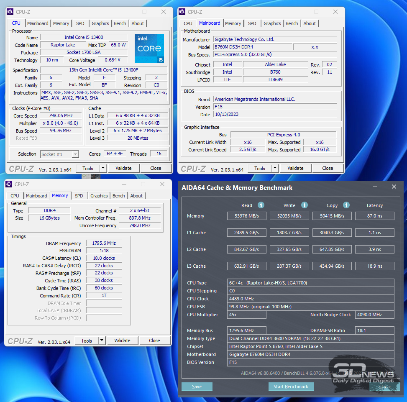Switch to CPU tab in the Motherboard window

pos(188,23)
